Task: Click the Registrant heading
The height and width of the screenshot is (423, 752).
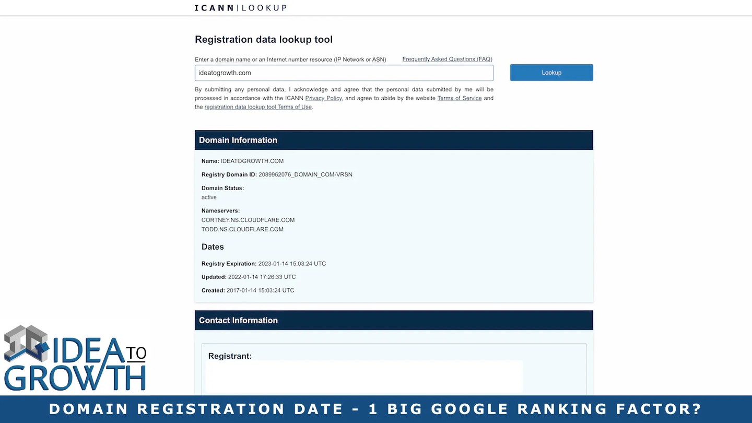Action: tap(230, 356)
